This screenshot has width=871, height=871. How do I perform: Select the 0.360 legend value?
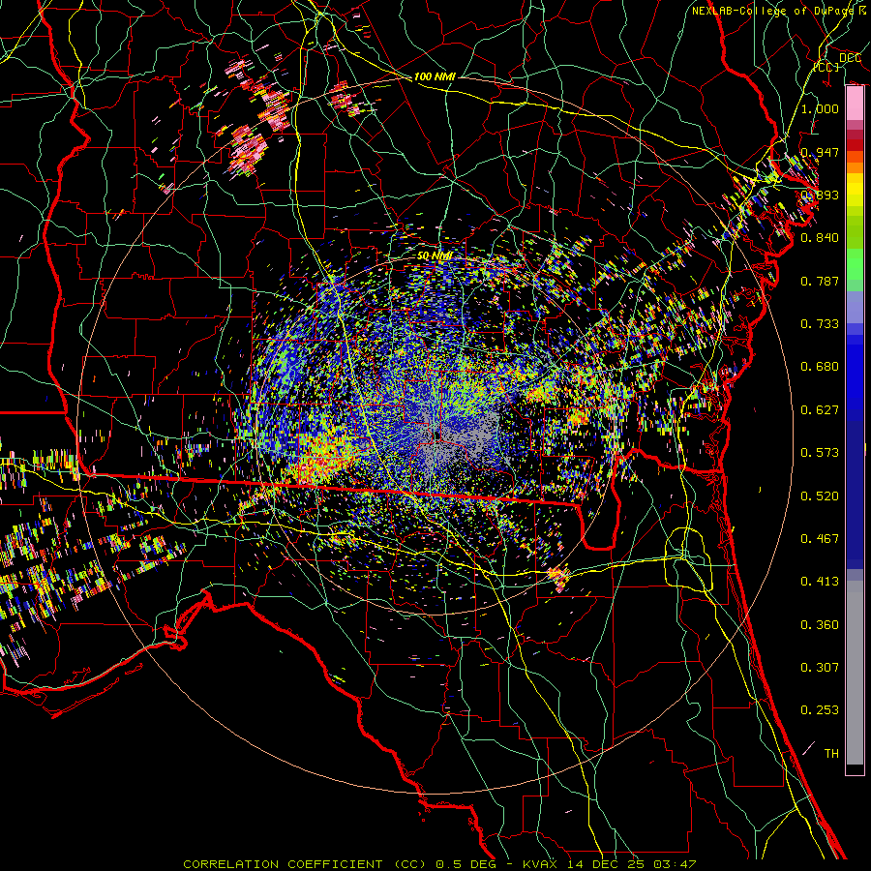820,625
